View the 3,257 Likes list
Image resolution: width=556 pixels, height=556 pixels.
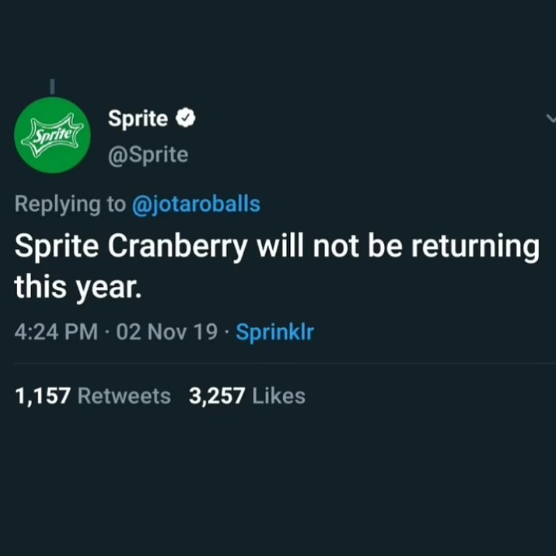click(x=247, y=396)
